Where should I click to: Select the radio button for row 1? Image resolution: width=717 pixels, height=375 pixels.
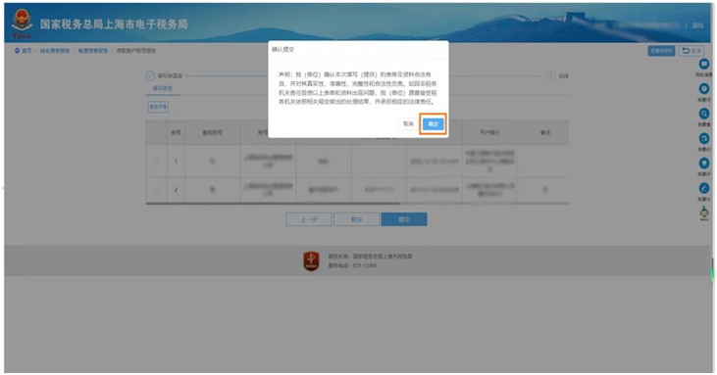[x=156, y=162]
